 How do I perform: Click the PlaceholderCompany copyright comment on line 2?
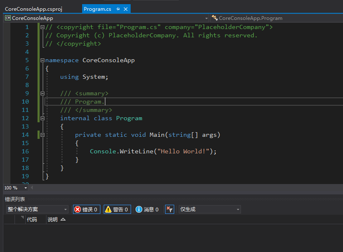(151, 35)
